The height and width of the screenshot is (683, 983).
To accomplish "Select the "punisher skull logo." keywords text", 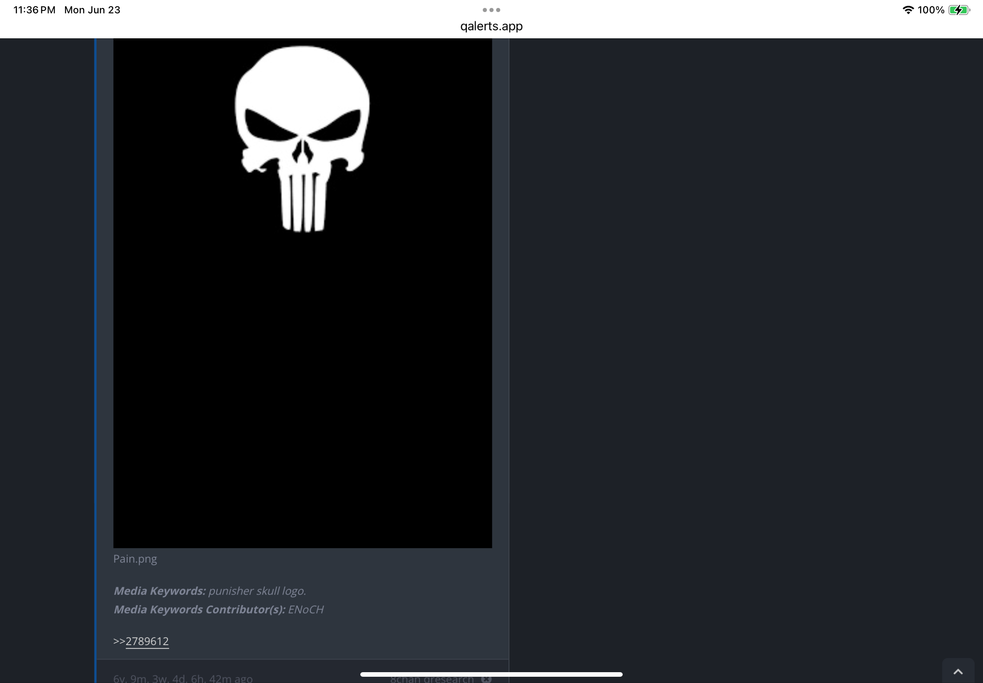I will [257, 591].
